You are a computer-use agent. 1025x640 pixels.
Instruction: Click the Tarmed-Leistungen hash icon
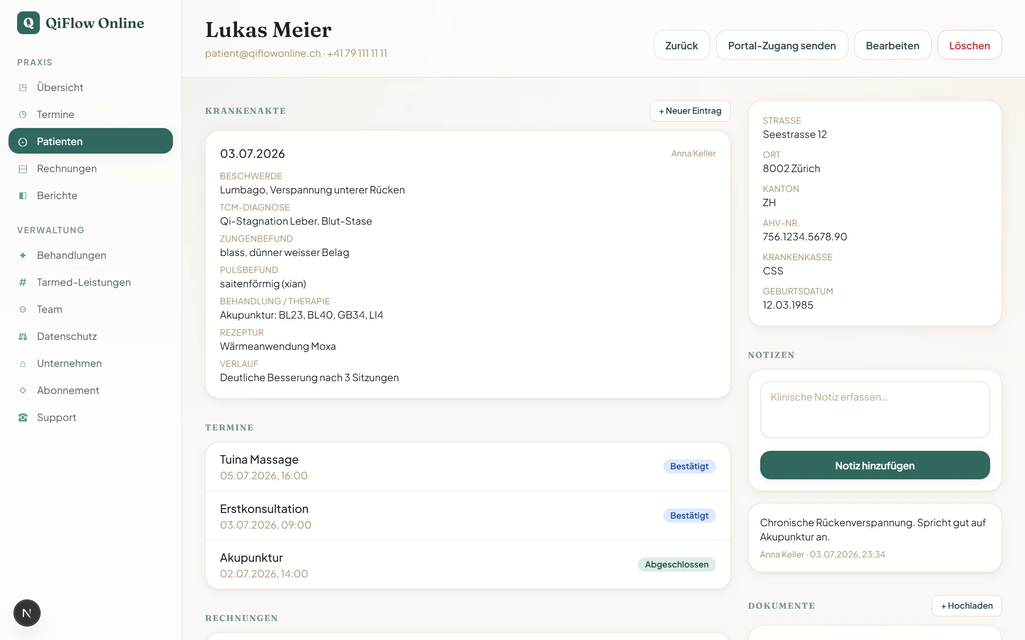coord(23,282)
